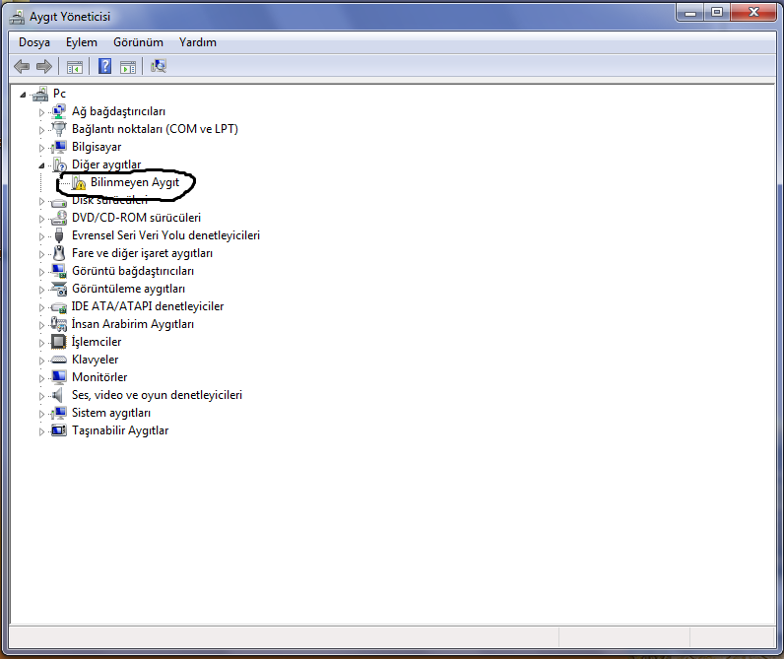This screenshot has height=659, width=784.
Task: Click the Fare ve diğer işaret aygıtları mouse icon
Action: pyautogui.click(x=59, y=253)
